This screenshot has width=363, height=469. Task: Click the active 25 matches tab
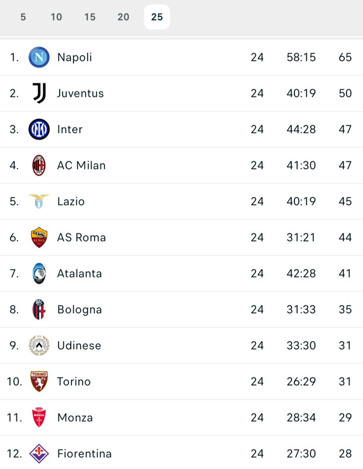(157, 17)
